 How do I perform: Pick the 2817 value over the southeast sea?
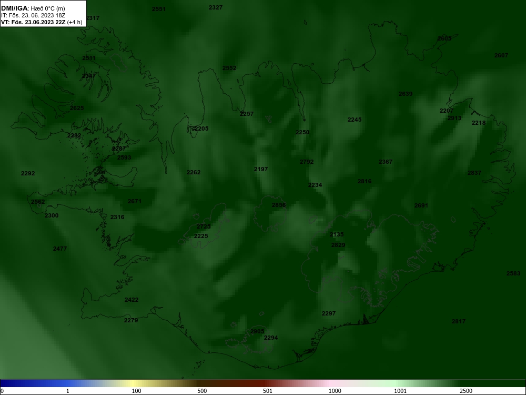459,321
